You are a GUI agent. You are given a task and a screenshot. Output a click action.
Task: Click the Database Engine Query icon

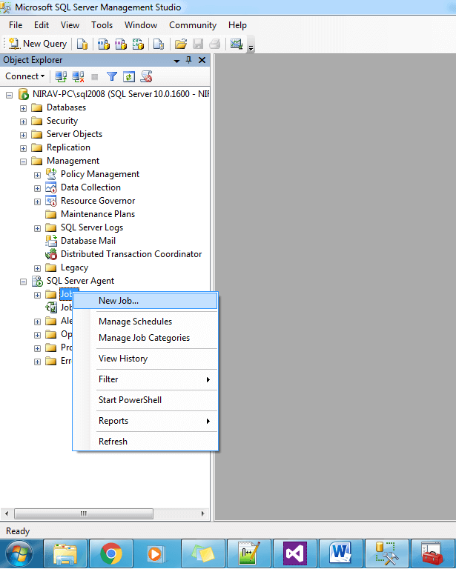click(x=82, y=44)
